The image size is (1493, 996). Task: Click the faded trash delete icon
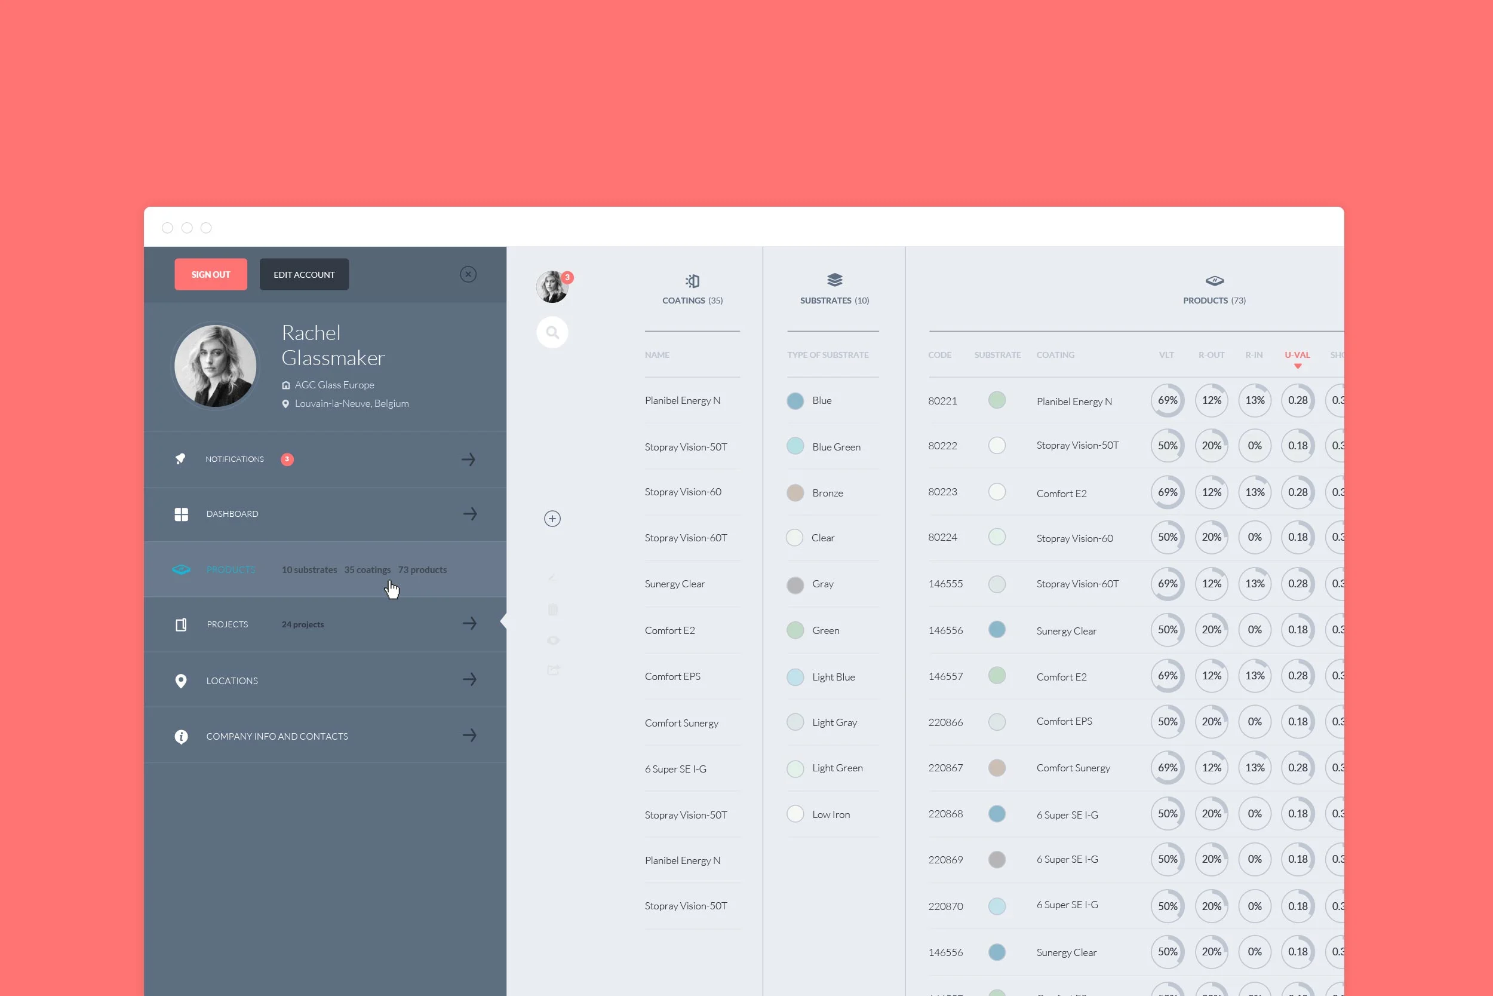[552, 610]
